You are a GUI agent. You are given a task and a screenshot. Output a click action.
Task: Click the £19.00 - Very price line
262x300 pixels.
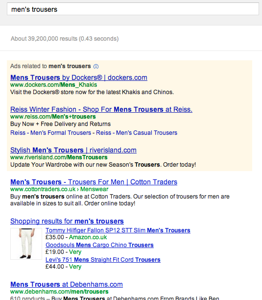64,252
